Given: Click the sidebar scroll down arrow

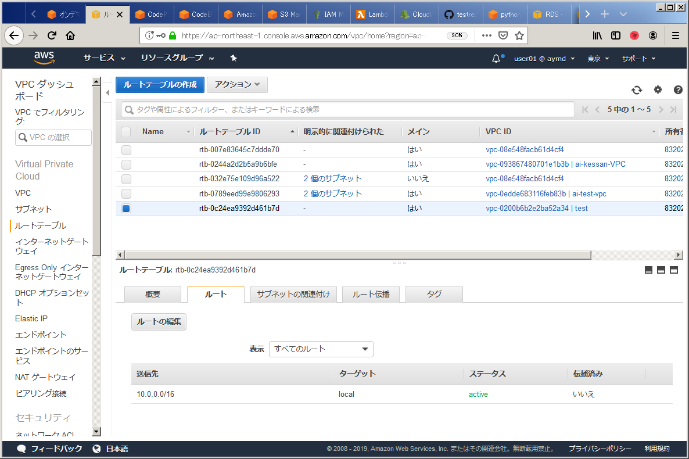Looking at the screenshot, I should click(x=96, y=432).
